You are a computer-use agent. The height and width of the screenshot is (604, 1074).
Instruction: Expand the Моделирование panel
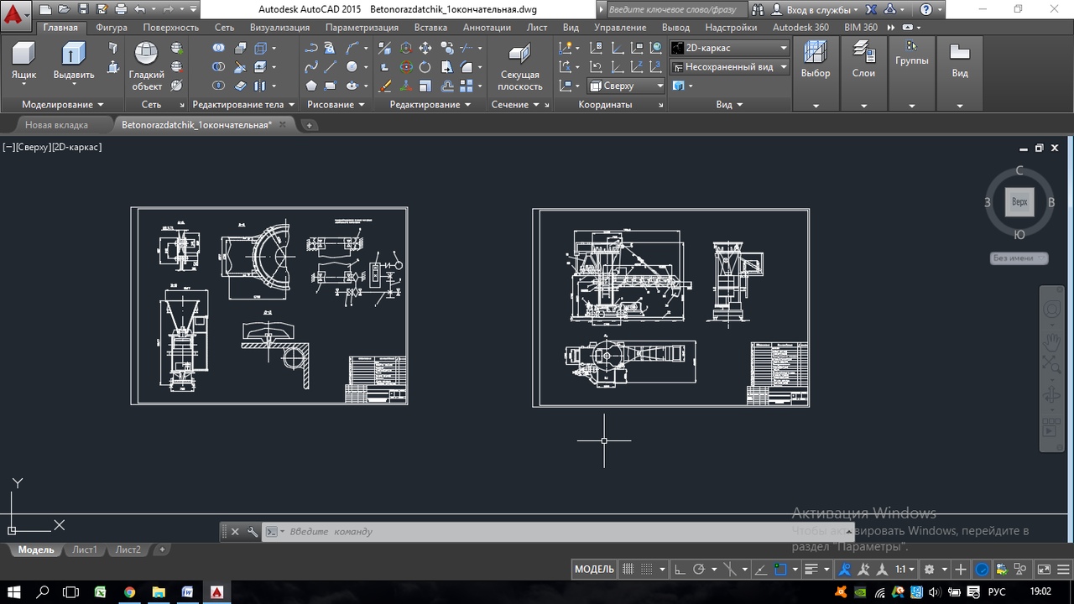(63, 105)
